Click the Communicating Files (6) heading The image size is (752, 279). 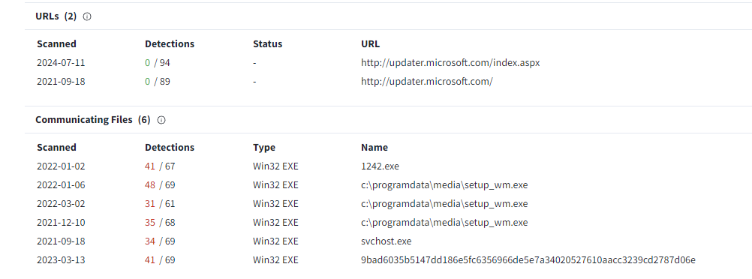point(92,120)
